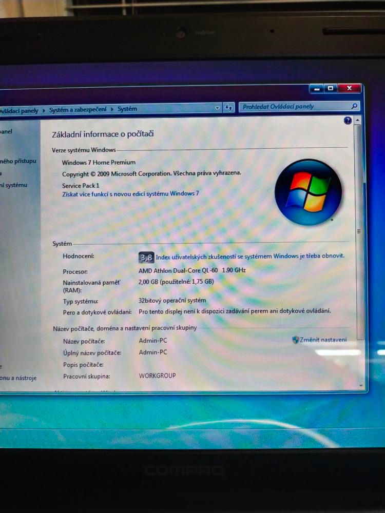The height and width of the screenshot is (513, 385).
Task: Minimize the System window
Action: pos(316,89)
